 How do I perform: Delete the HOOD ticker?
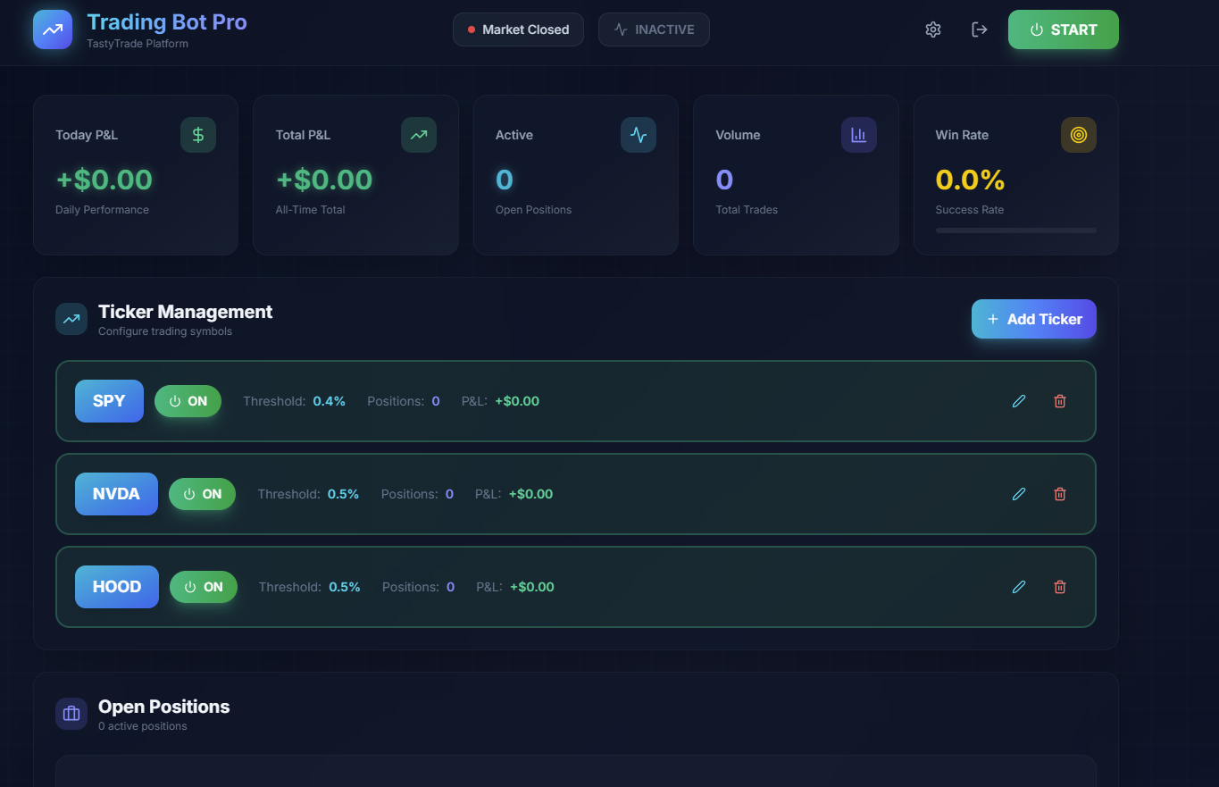[1060, 587]
